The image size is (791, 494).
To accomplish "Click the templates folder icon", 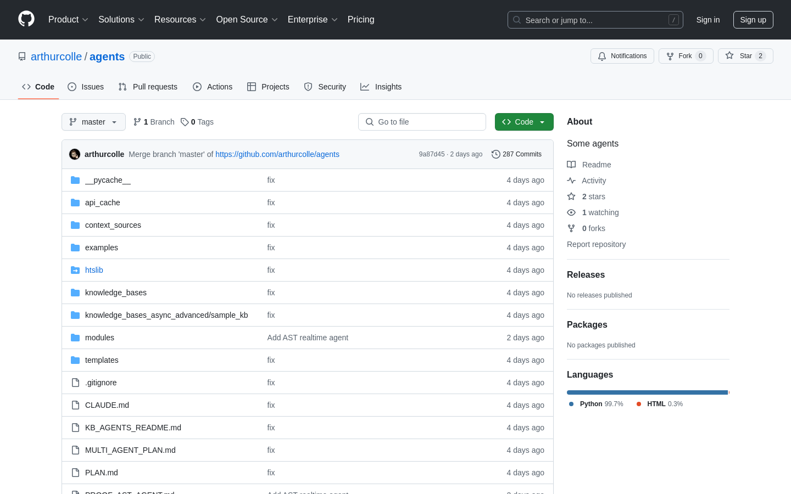I will (x=75, y=360).
